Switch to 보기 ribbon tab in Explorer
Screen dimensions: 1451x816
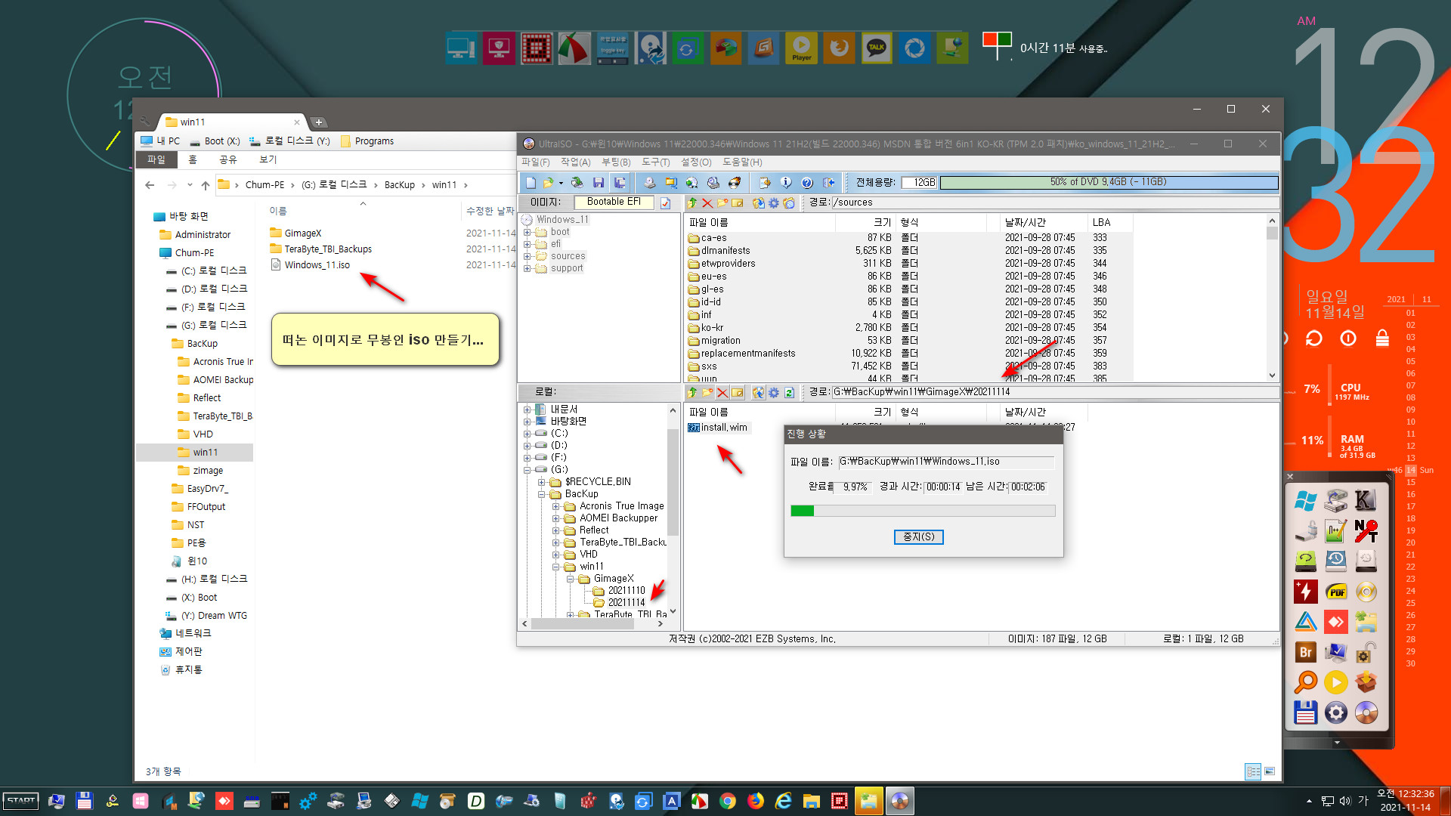coord(268,160)
